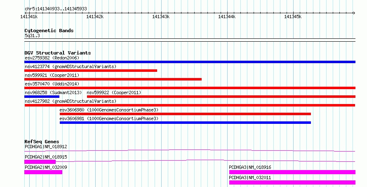Click the 141345k ruler tick label
Screen dimensions: 367x187
[293, 17]
